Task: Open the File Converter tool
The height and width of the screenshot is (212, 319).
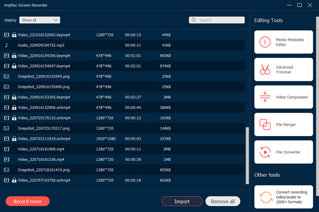Action: pos(283,152)
